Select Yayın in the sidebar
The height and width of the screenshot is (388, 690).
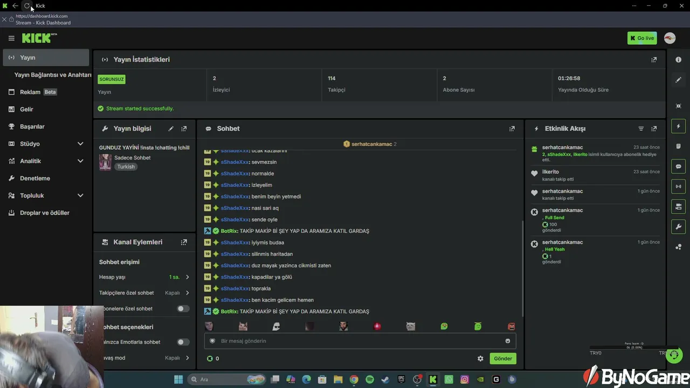(x=46, y=58)
